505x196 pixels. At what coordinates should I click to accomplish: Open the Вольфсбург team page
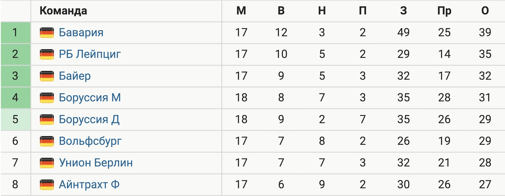point(90,141)
